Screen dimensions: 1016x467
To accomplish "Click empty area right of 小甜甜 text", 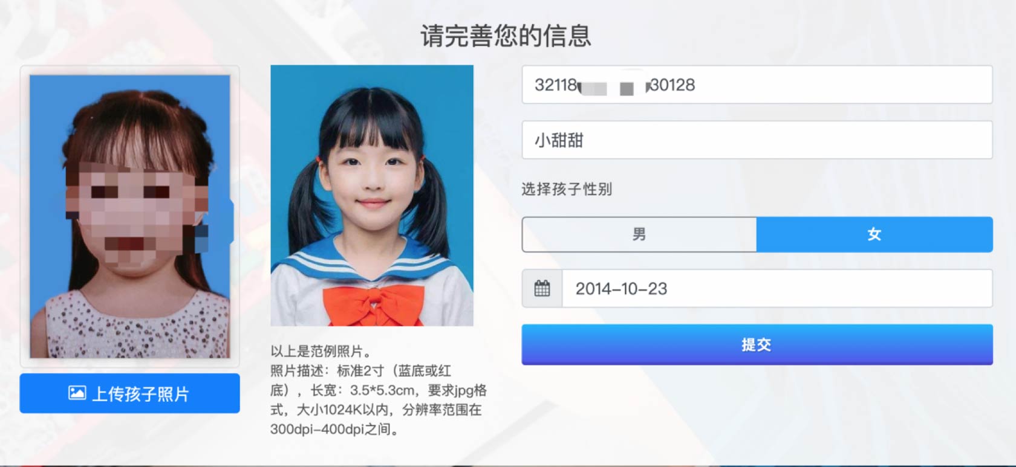I will [x=786, y=140].
